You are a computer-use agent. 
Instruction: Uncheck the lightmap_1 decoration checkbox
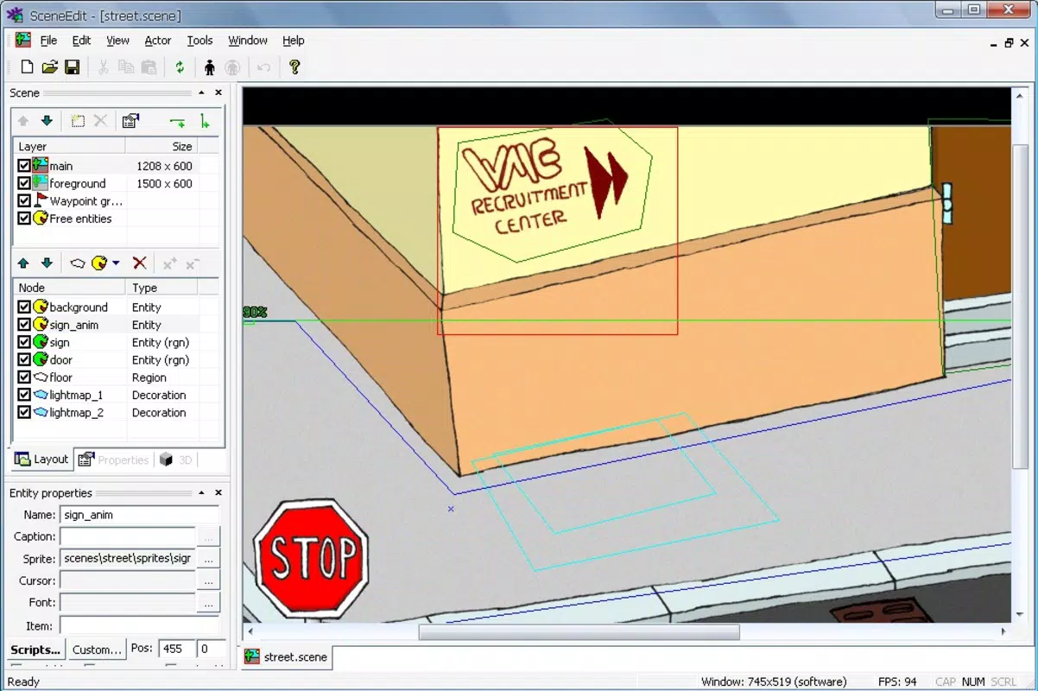tap(24, 395)
